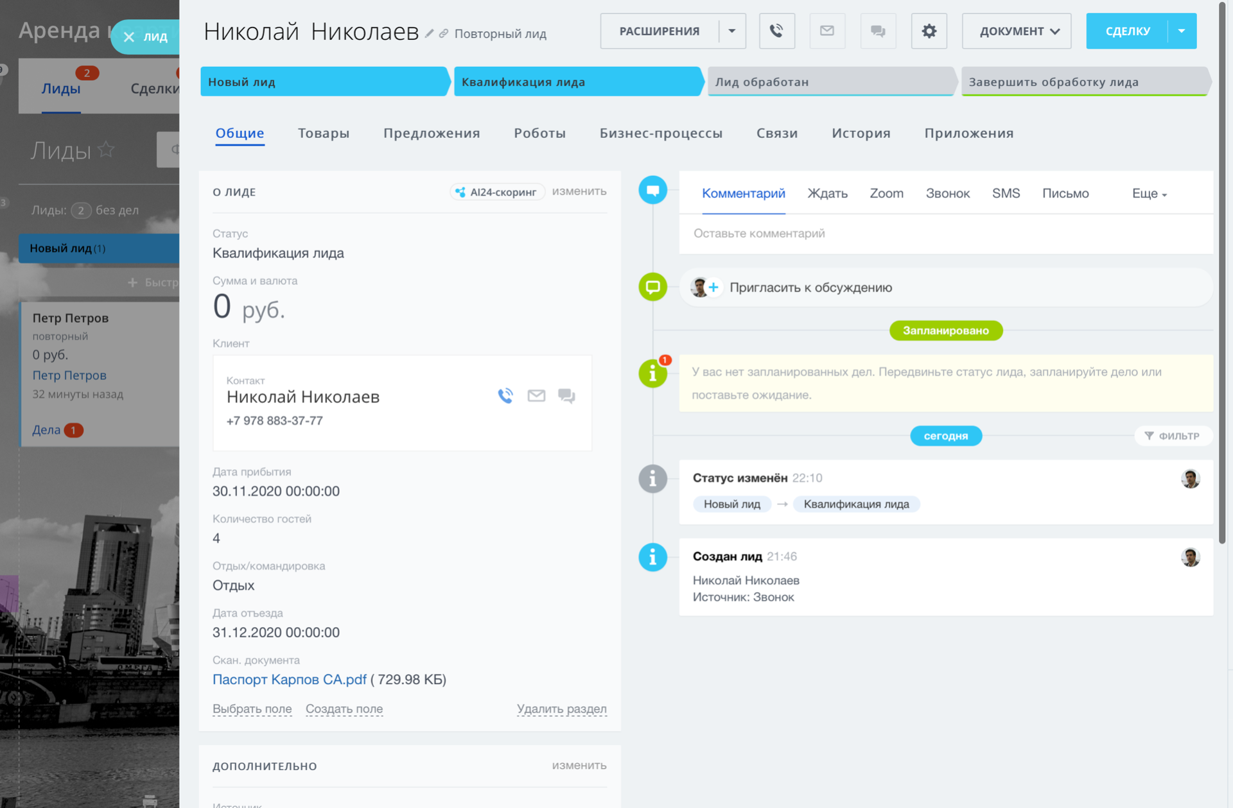Open chat icon in top toolbar

click(878, 31)
